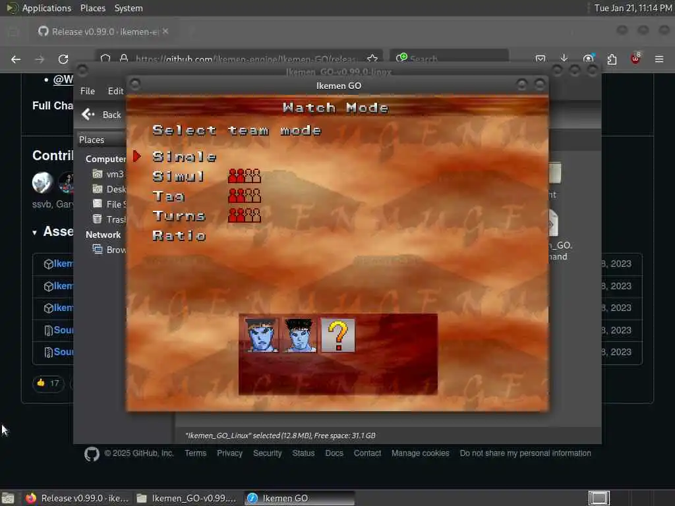Screen dimensions: 675x506
Task: Click the second character portrait thumbnail
Action: click(300, 335)
